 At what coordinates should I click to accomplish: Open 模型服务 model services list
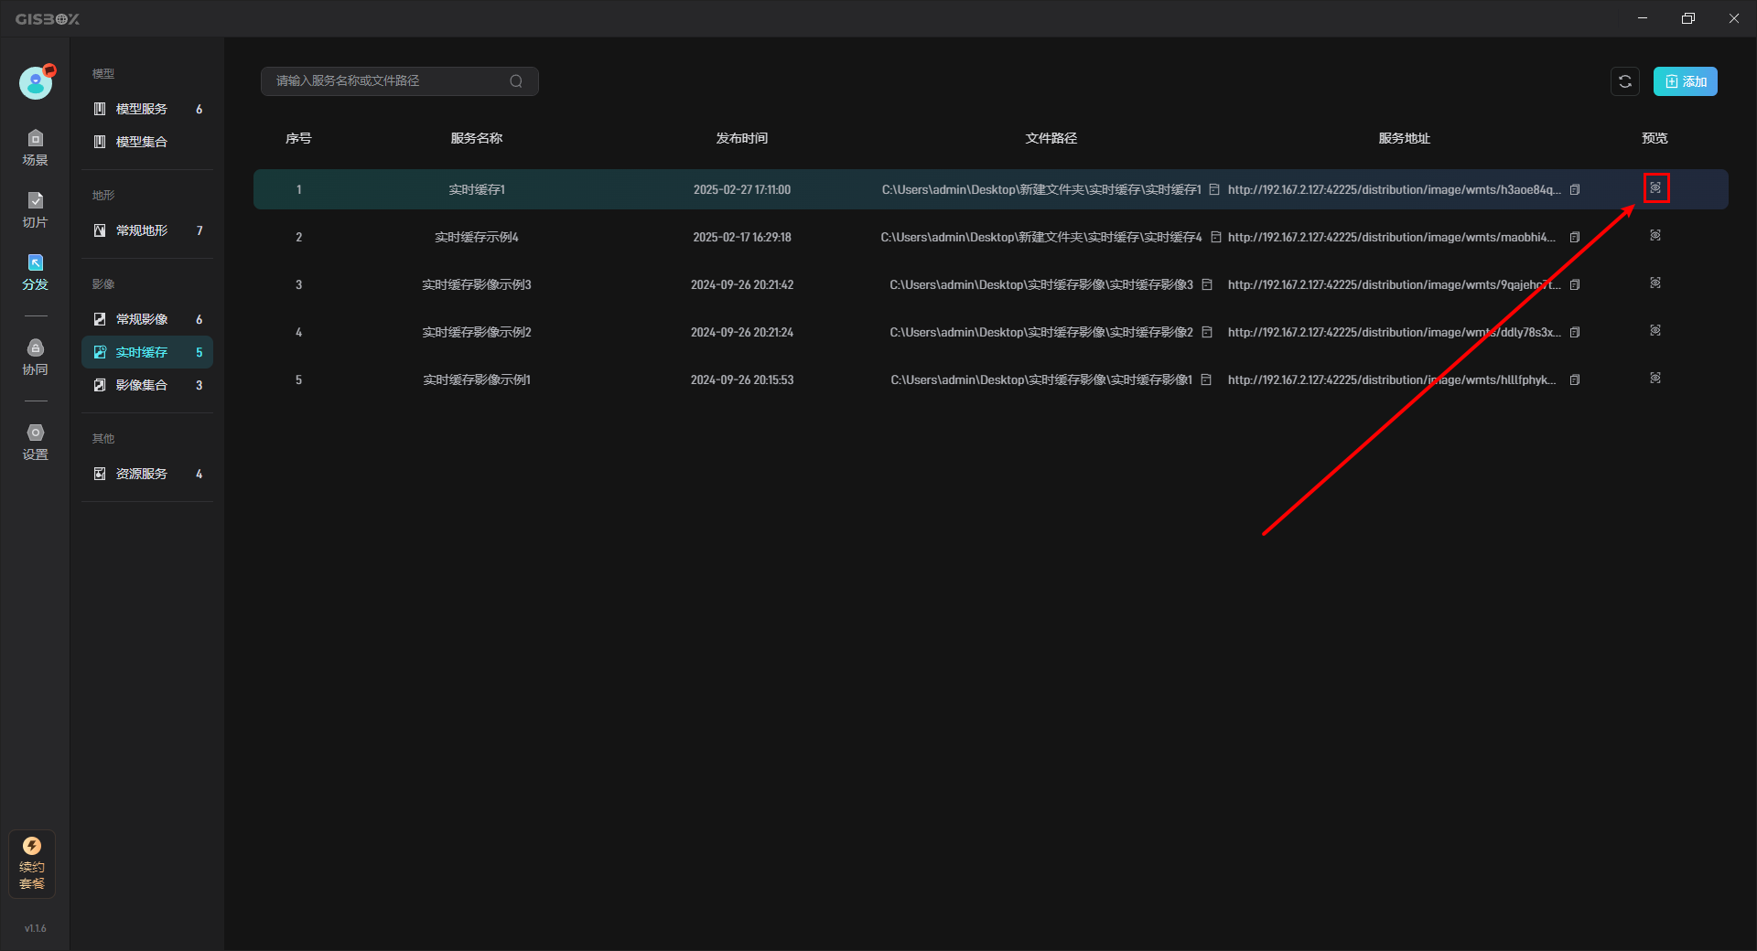(x=147, y=109)
